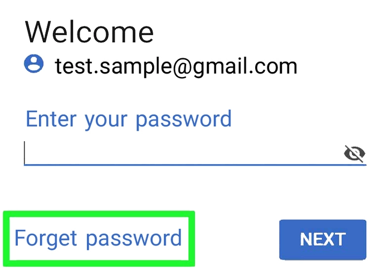The image size is (390, 279).
Task: Unhide typed password via slashed eye
Action: pyautogui.click(x=354, y=153)
